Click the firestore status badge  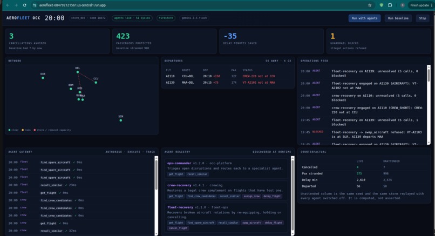click(x=166, y=18)
